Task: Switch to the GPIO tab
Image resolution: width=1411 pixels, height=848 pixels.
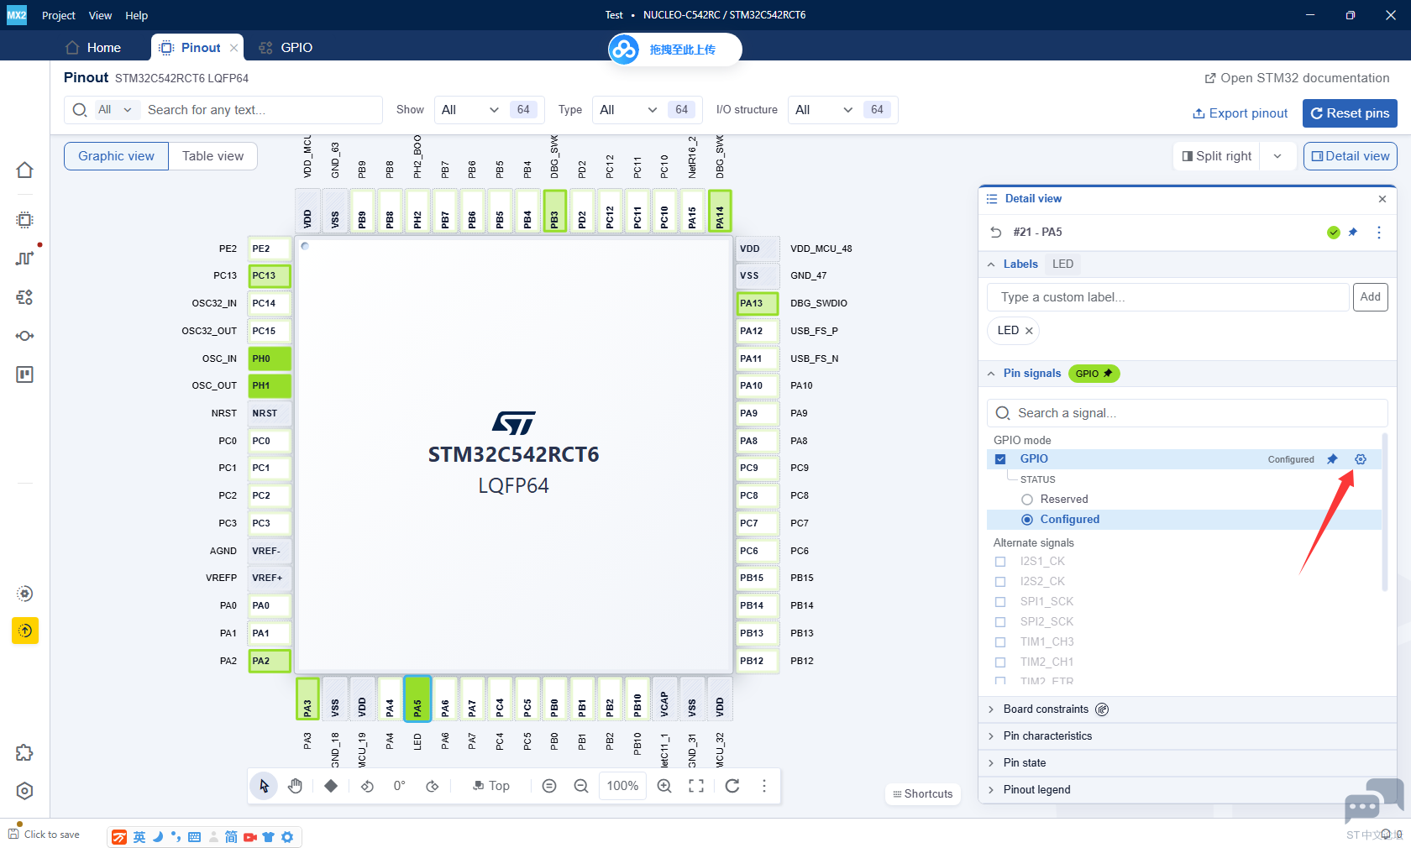Action: [x=286, y=48]
